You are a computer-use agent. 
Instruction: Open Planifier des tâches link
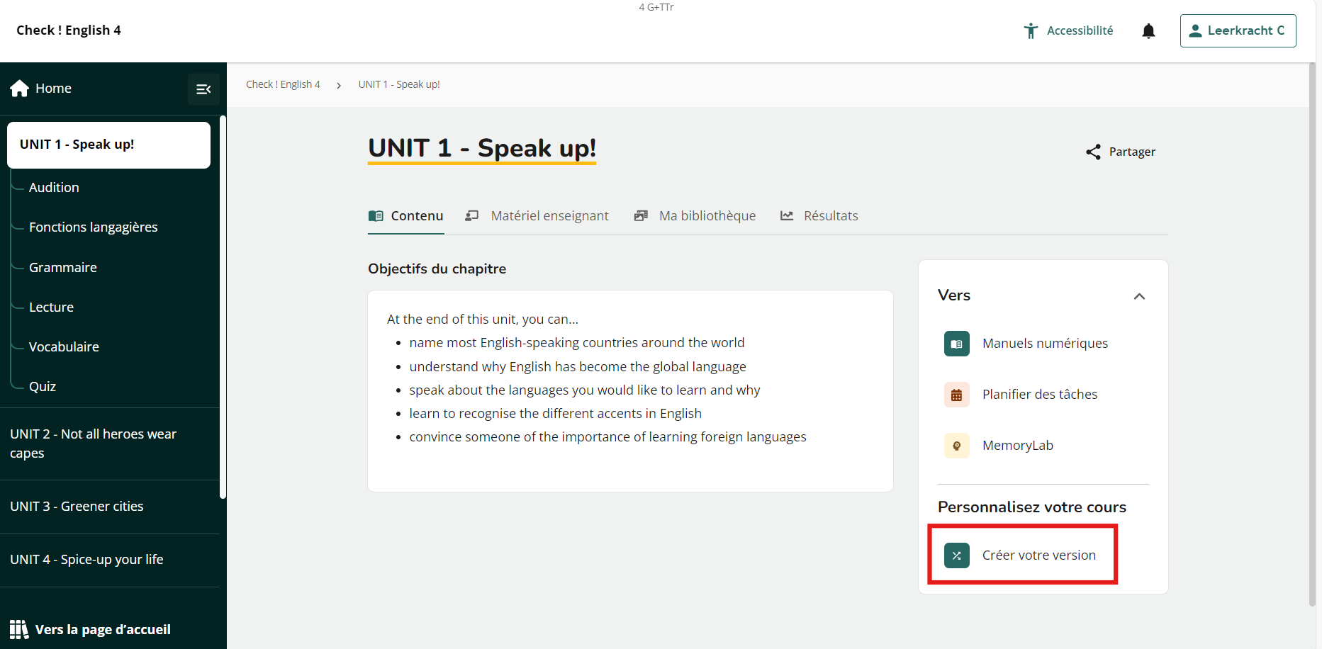point(1040,395)
